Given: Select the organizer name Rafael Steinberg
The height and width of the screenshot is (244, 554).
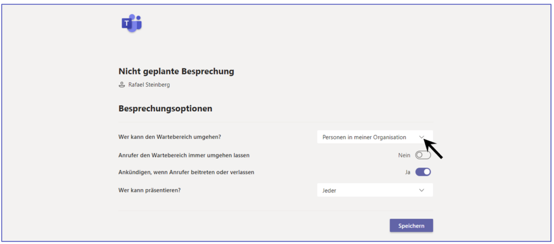Looking at the screenshot, I should (x=149, y=85).
